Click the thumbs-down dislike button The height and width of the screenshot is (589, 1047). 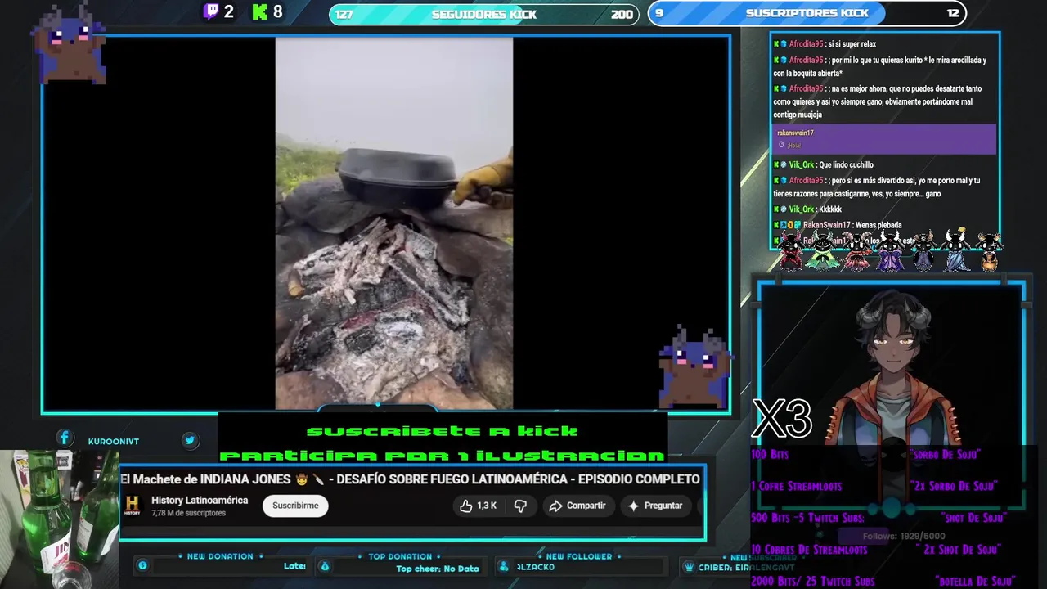[520, 506]
